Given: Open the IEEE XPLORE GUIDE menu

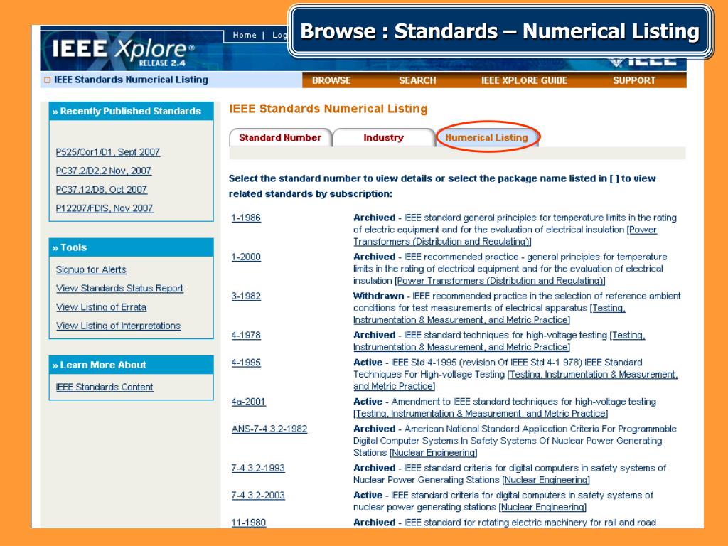Looking at the screenshot, I should [x=524, y=80].
